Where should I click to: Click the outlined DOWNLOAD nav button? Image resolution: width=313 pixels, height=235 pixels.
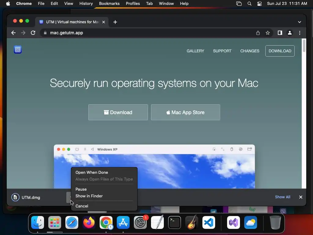[x=280, y=51]
